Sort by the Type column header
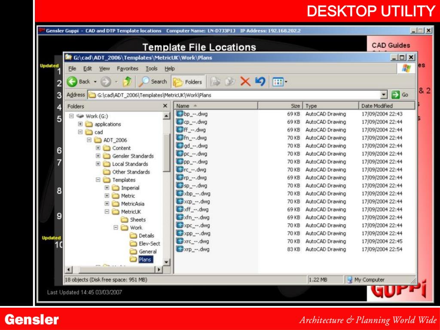The height and width of the screenshot is (330, 440). [331, 106]
